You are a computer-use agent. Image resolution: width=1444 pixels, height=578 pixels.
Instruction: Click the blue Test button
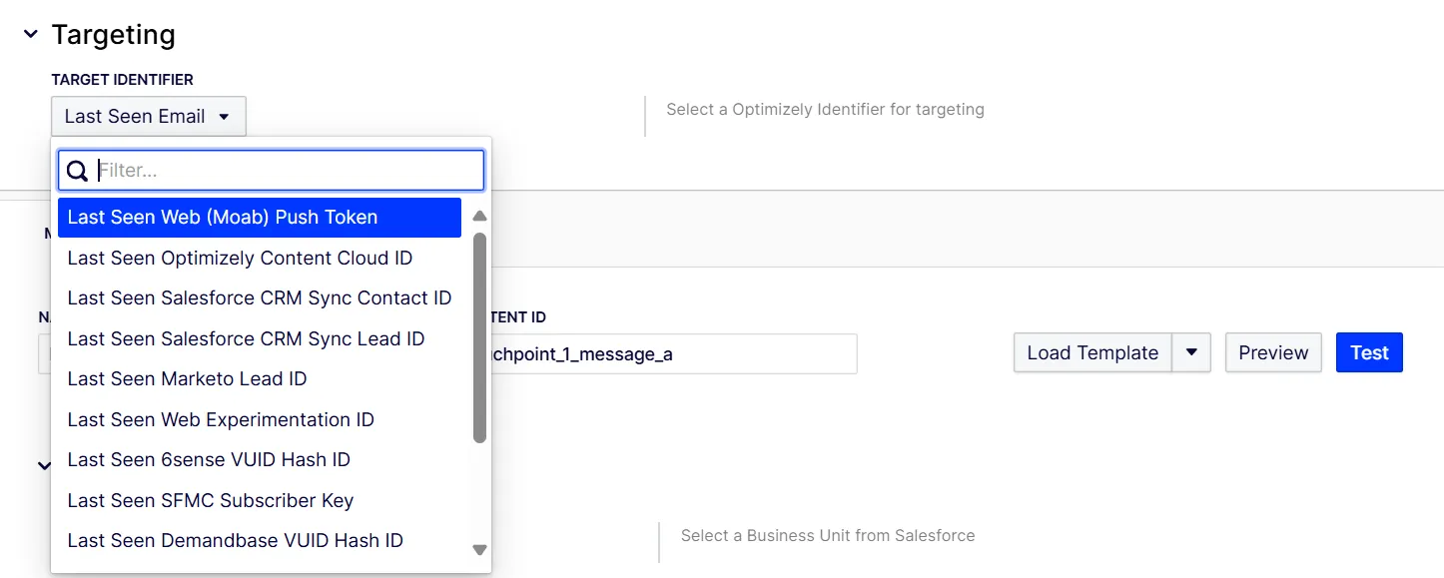[1369, 352]
